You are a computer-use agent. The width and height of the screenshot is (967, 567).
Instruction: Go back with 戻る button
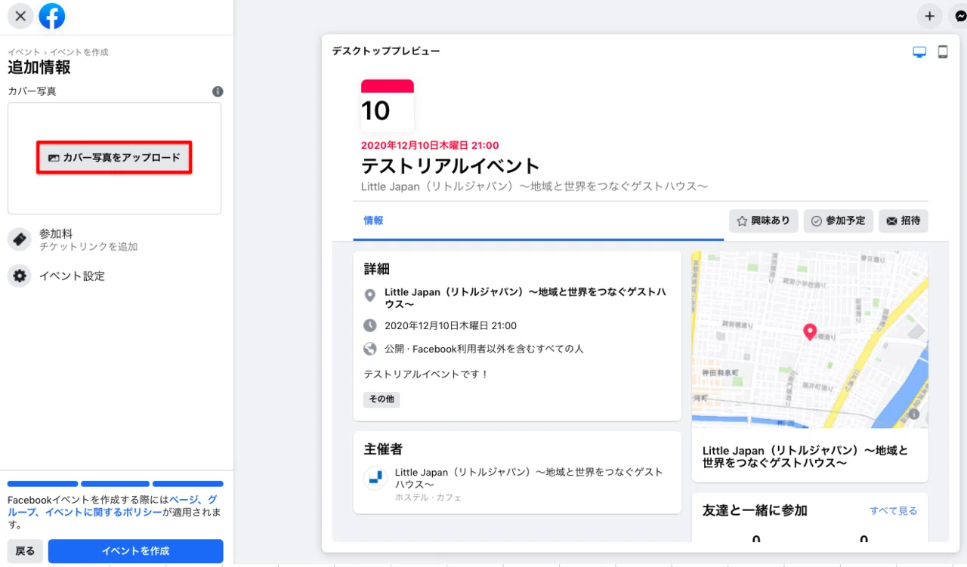click(25, 551)
